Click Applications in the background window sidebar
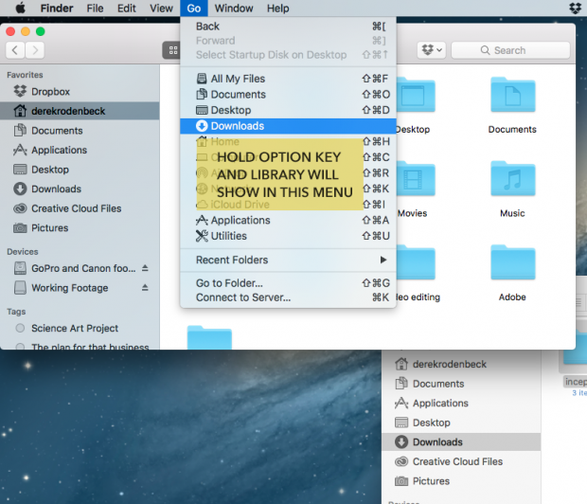This screenshot has width=587, height=504. click(461, 404)
